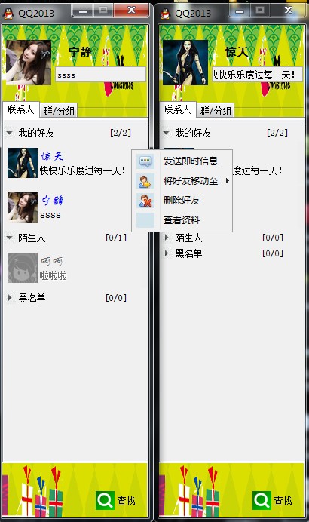This screenshot has width=309, height=522.
Task: Click the QQ penguin icon in right title bar
Action: click(x=165, y=14)
